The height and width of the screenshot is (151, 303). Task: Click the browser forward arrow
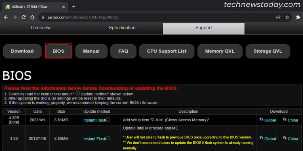(15, 17)
